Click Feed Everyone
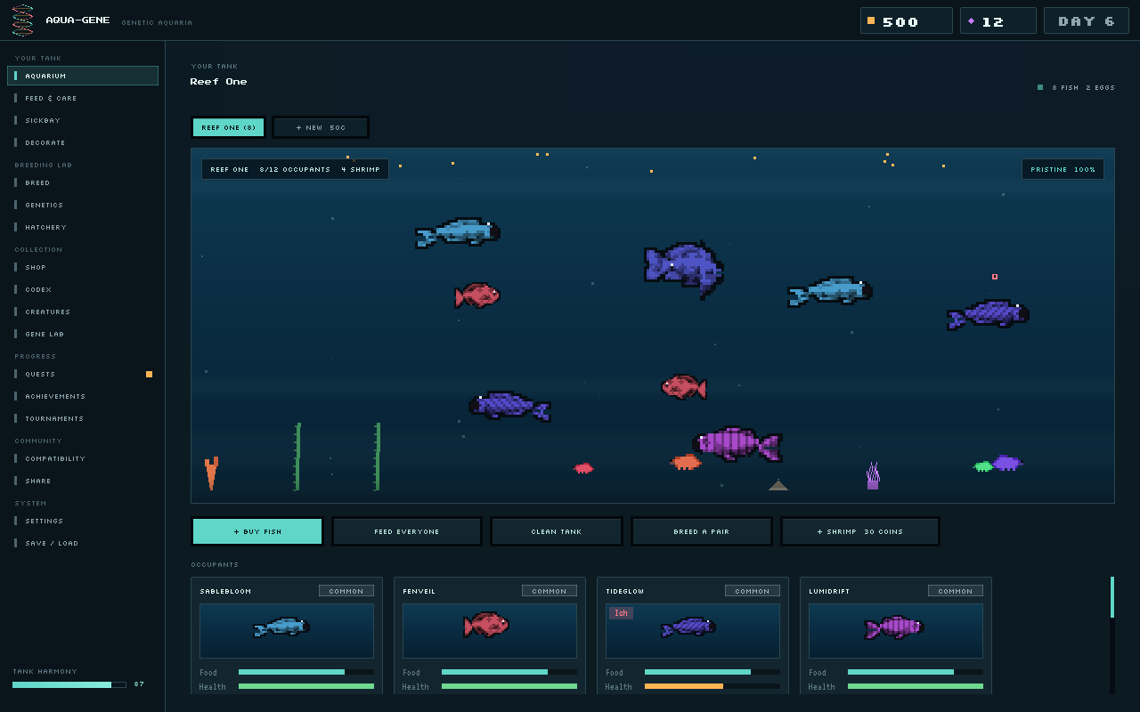This screenshot has width=1140, height=712. coord(407,531)
